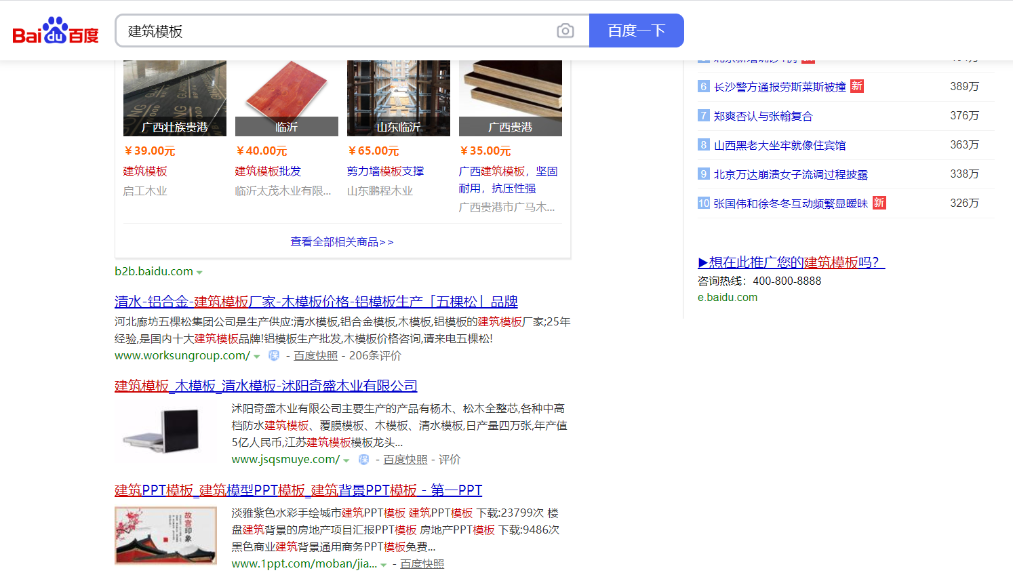Image resolution: width=1013 pixels, height=577 pixels.
Task: Click the red 新 tag after 长沙警方通报劳斯莱斯被撞
Action: tap(857, 86)
